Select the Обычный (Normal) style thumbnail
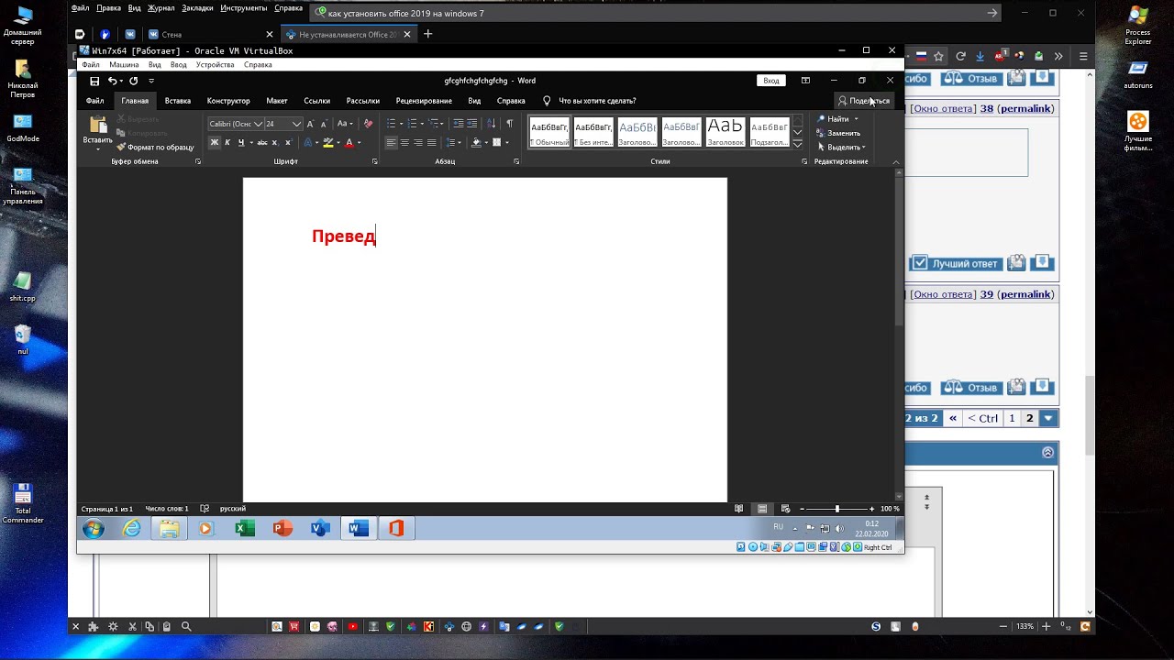 tap(550, 132)
